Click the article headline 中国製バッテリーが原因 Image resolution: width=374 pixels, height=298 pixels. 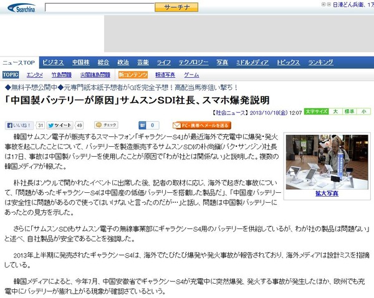click(137, 100)
